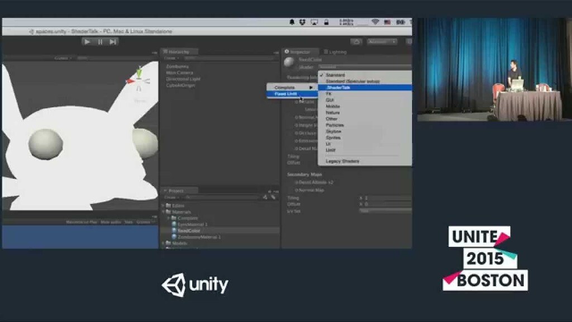Click the Dropbox menu bar icon
This screenshot has width=572, height=322.
(x=302, y=22)
